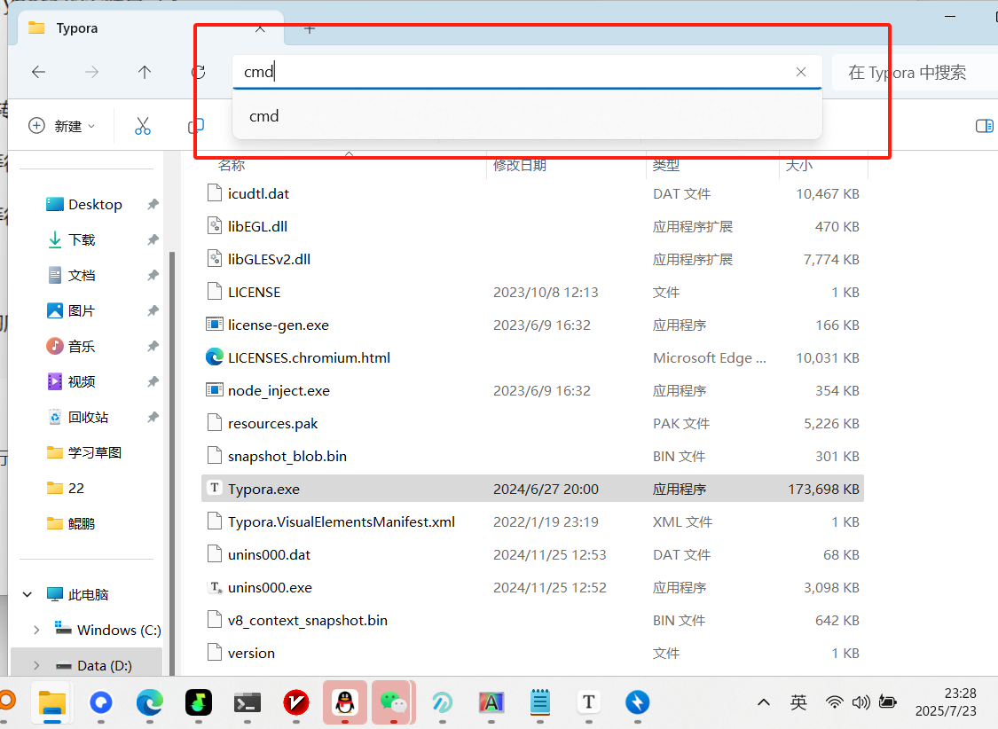Sort files by the 名称 column

pyautogui.click(x=232, y=165)
